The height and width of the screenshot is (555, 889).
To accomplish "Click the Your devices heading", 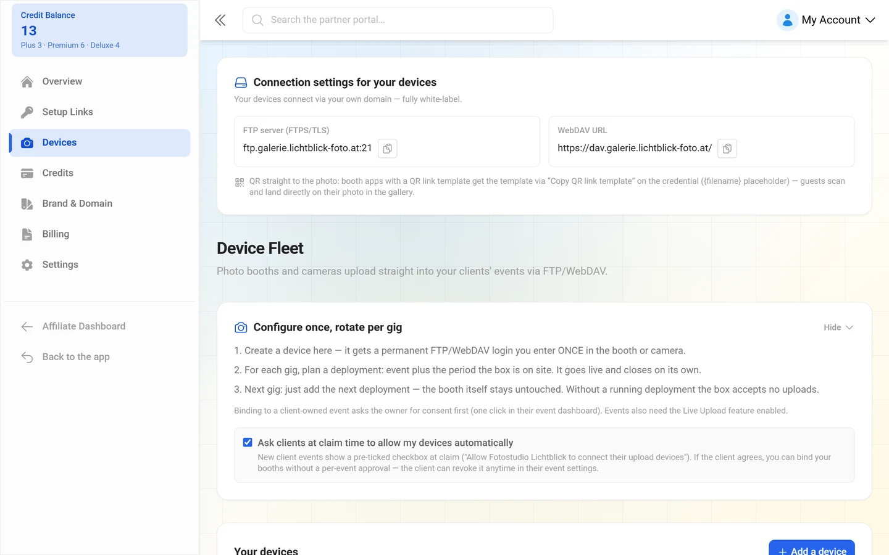I will [x=266, y=550].
